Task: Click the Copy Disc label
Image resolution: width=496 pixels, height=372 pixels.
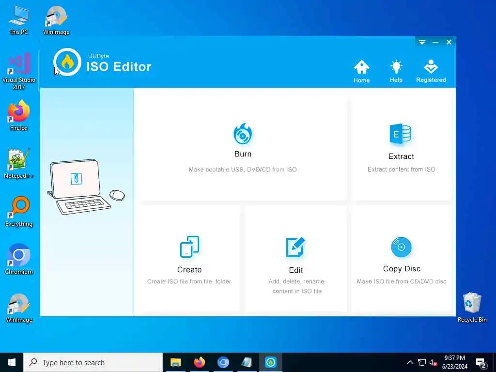Action: tap(402, 269)
